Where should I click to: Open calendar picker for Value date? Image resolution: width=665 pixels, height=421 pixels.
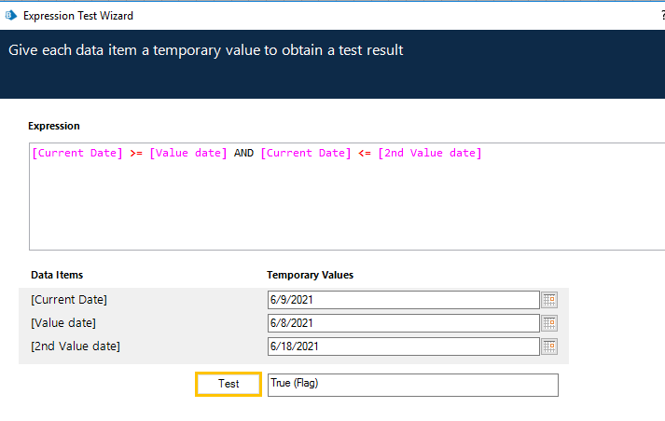pos(550,323)
